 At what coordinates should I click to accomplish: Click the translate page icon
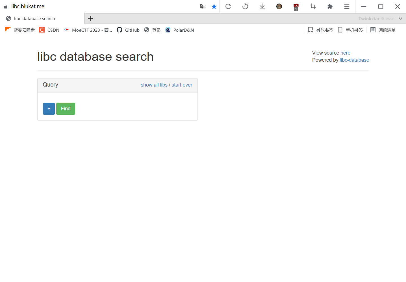click(x=203, y=7)
